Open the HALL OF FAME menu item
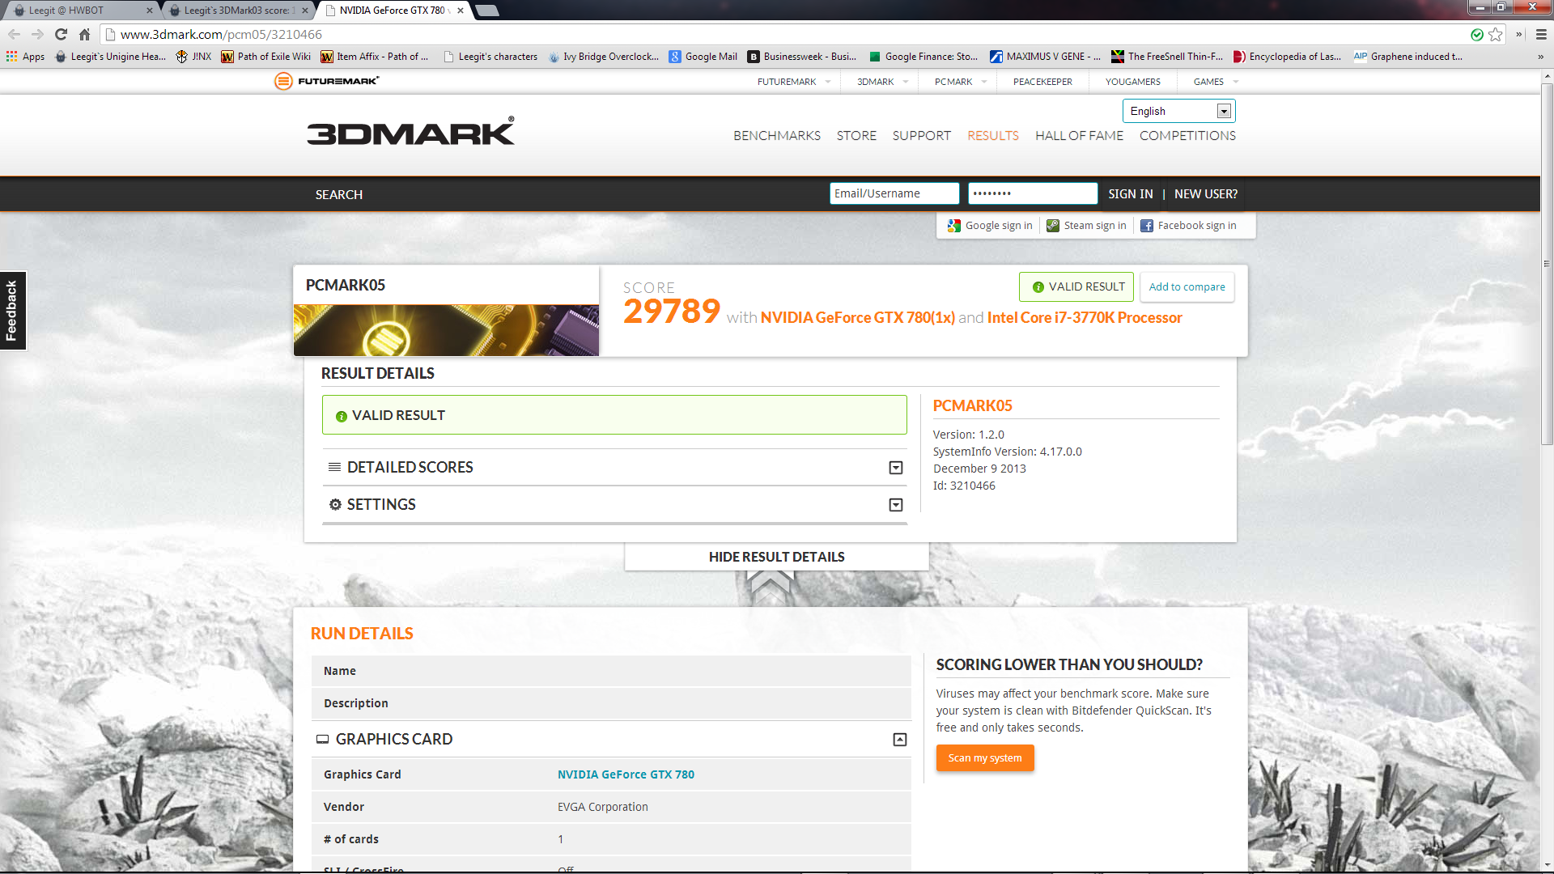Image resolution: width=1554 pixels, height=874 pixels. point(1079,136)
